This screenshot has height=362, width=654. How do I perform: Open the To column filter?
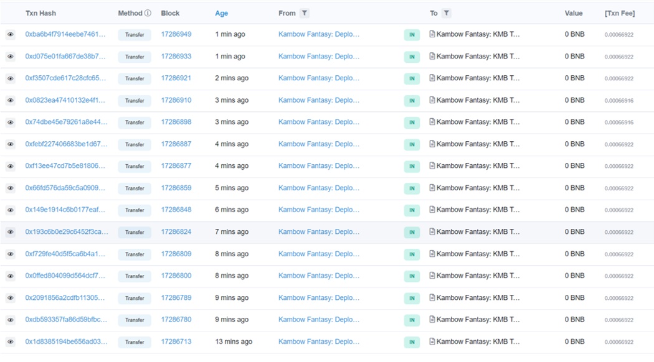pos(447,13)
